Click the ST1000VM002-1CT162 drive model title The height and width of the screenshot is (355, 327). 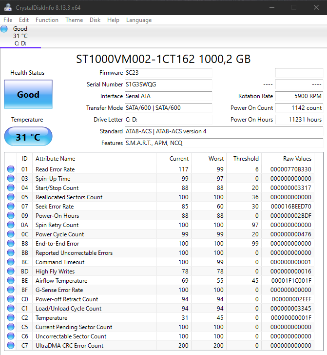tap(163, 59)
